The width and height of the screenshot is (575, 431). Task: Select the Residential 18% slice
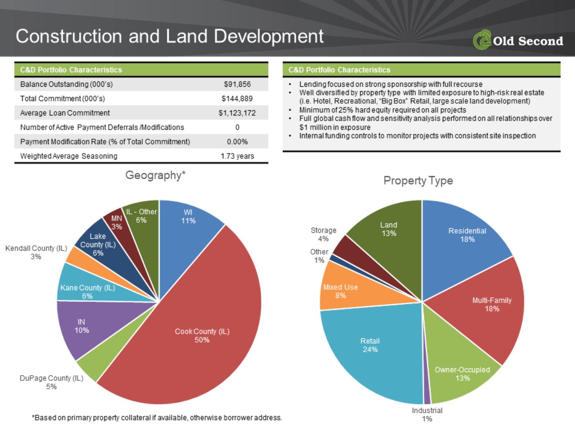pos(467,235)
